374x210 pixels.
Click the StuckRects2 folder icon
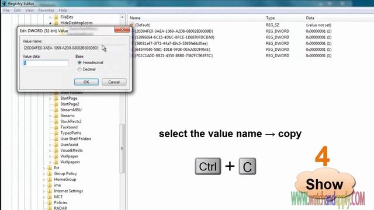pyautogui.click(x=56, y=121)
